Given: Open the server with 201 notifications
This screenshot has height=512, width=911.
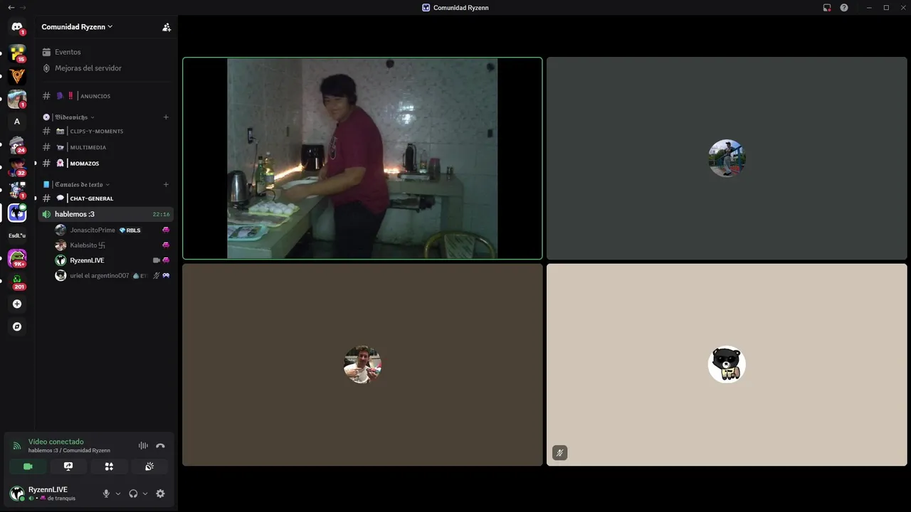Looking at the screenshot, I should pyautogui.click(x=17, y=281).
